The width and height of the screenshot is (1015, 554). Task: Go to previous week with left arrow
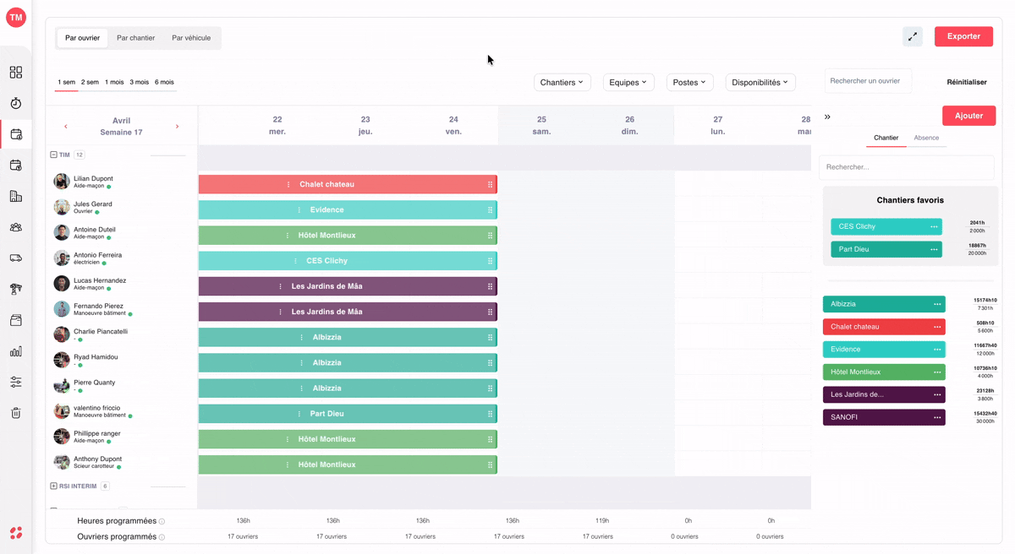coord(66,127)
